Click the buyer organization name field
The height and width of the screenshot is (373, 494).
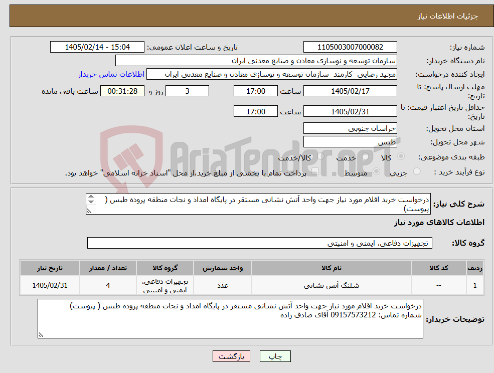click(x=256, y=61)
